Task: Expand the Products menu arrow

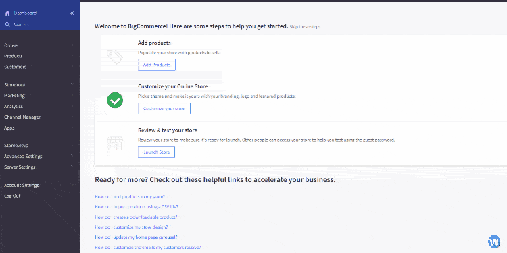Action: coord(72,56)
